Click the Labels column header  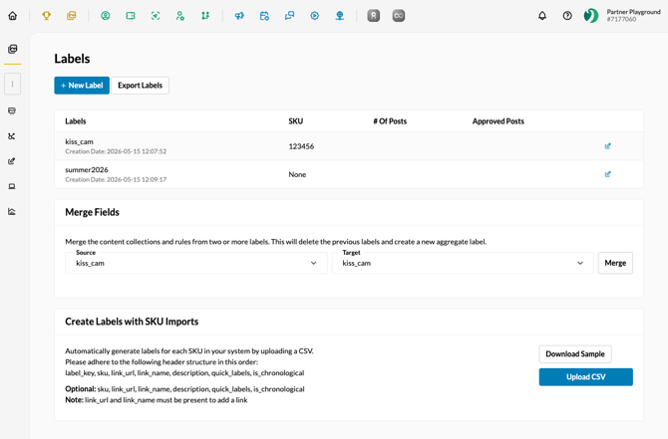tap(76, 121)
